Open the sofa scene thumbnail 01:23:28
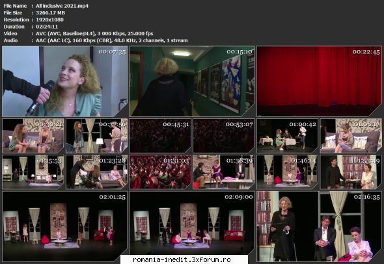Image resolution: width=384 pixels, height=264 pixels. (97, 172)
